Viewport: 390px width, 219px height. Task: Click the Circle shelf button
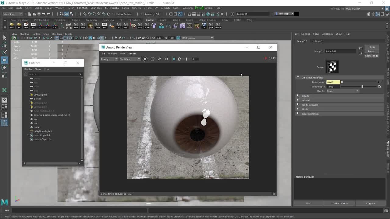97,26
